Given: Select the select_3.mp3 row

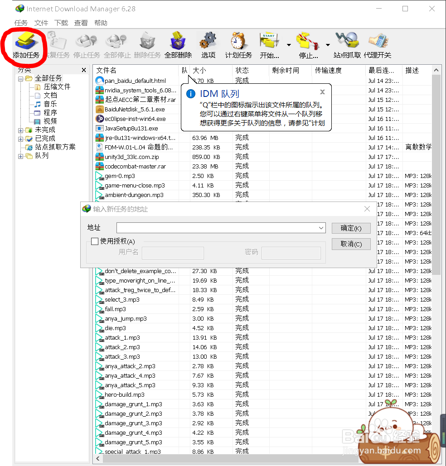Looking at the screenshot, I should (x=263, y=300).
